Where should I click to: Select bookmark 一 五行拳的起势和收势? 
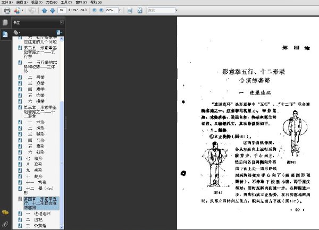40,66
